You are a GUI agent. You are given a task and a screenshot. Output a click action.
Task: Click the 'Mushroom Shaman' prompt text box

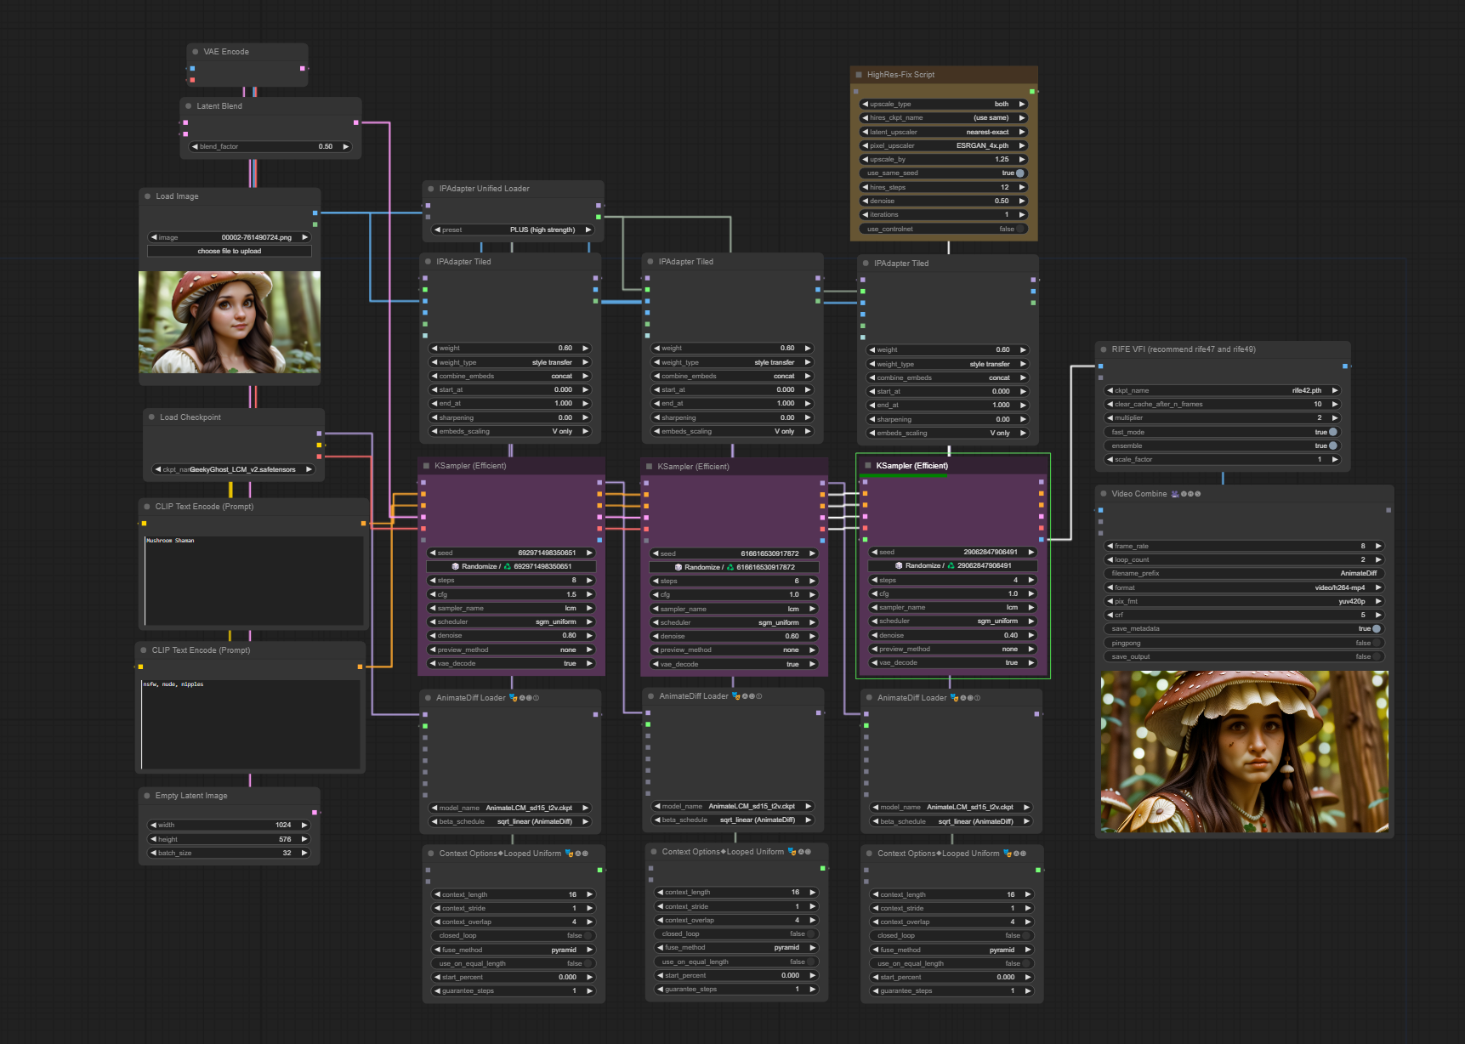point(253,580)
